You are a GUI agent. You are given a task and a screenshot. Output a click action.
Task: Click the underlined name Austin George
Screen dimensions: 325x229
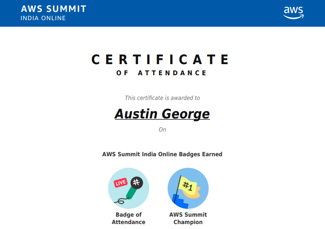pos(162,113)
